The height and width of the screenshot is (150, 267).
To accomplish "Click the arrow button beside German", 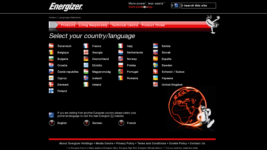I will click(x=87, y=123).
